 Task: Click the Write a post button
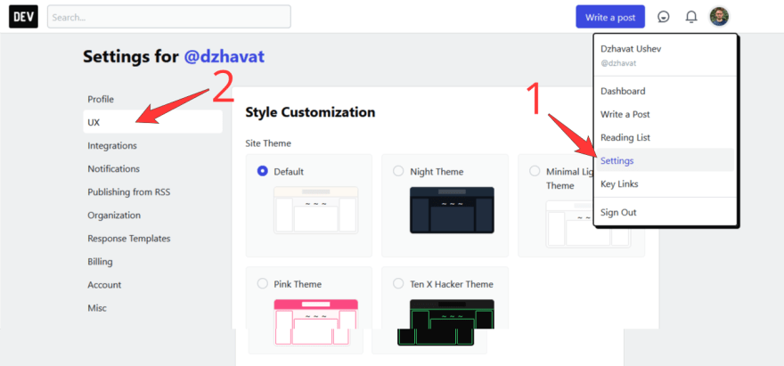610,17
